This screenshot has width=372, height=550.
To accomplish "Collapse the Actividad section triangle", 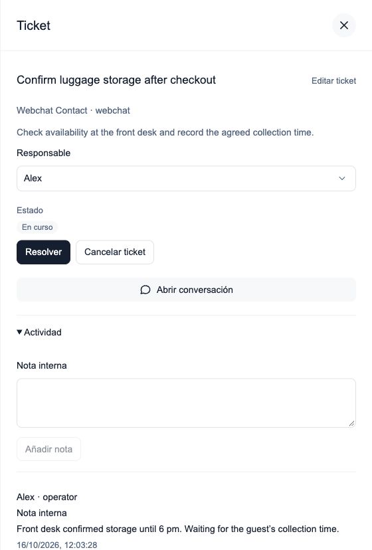I will (x=19, y=332).
